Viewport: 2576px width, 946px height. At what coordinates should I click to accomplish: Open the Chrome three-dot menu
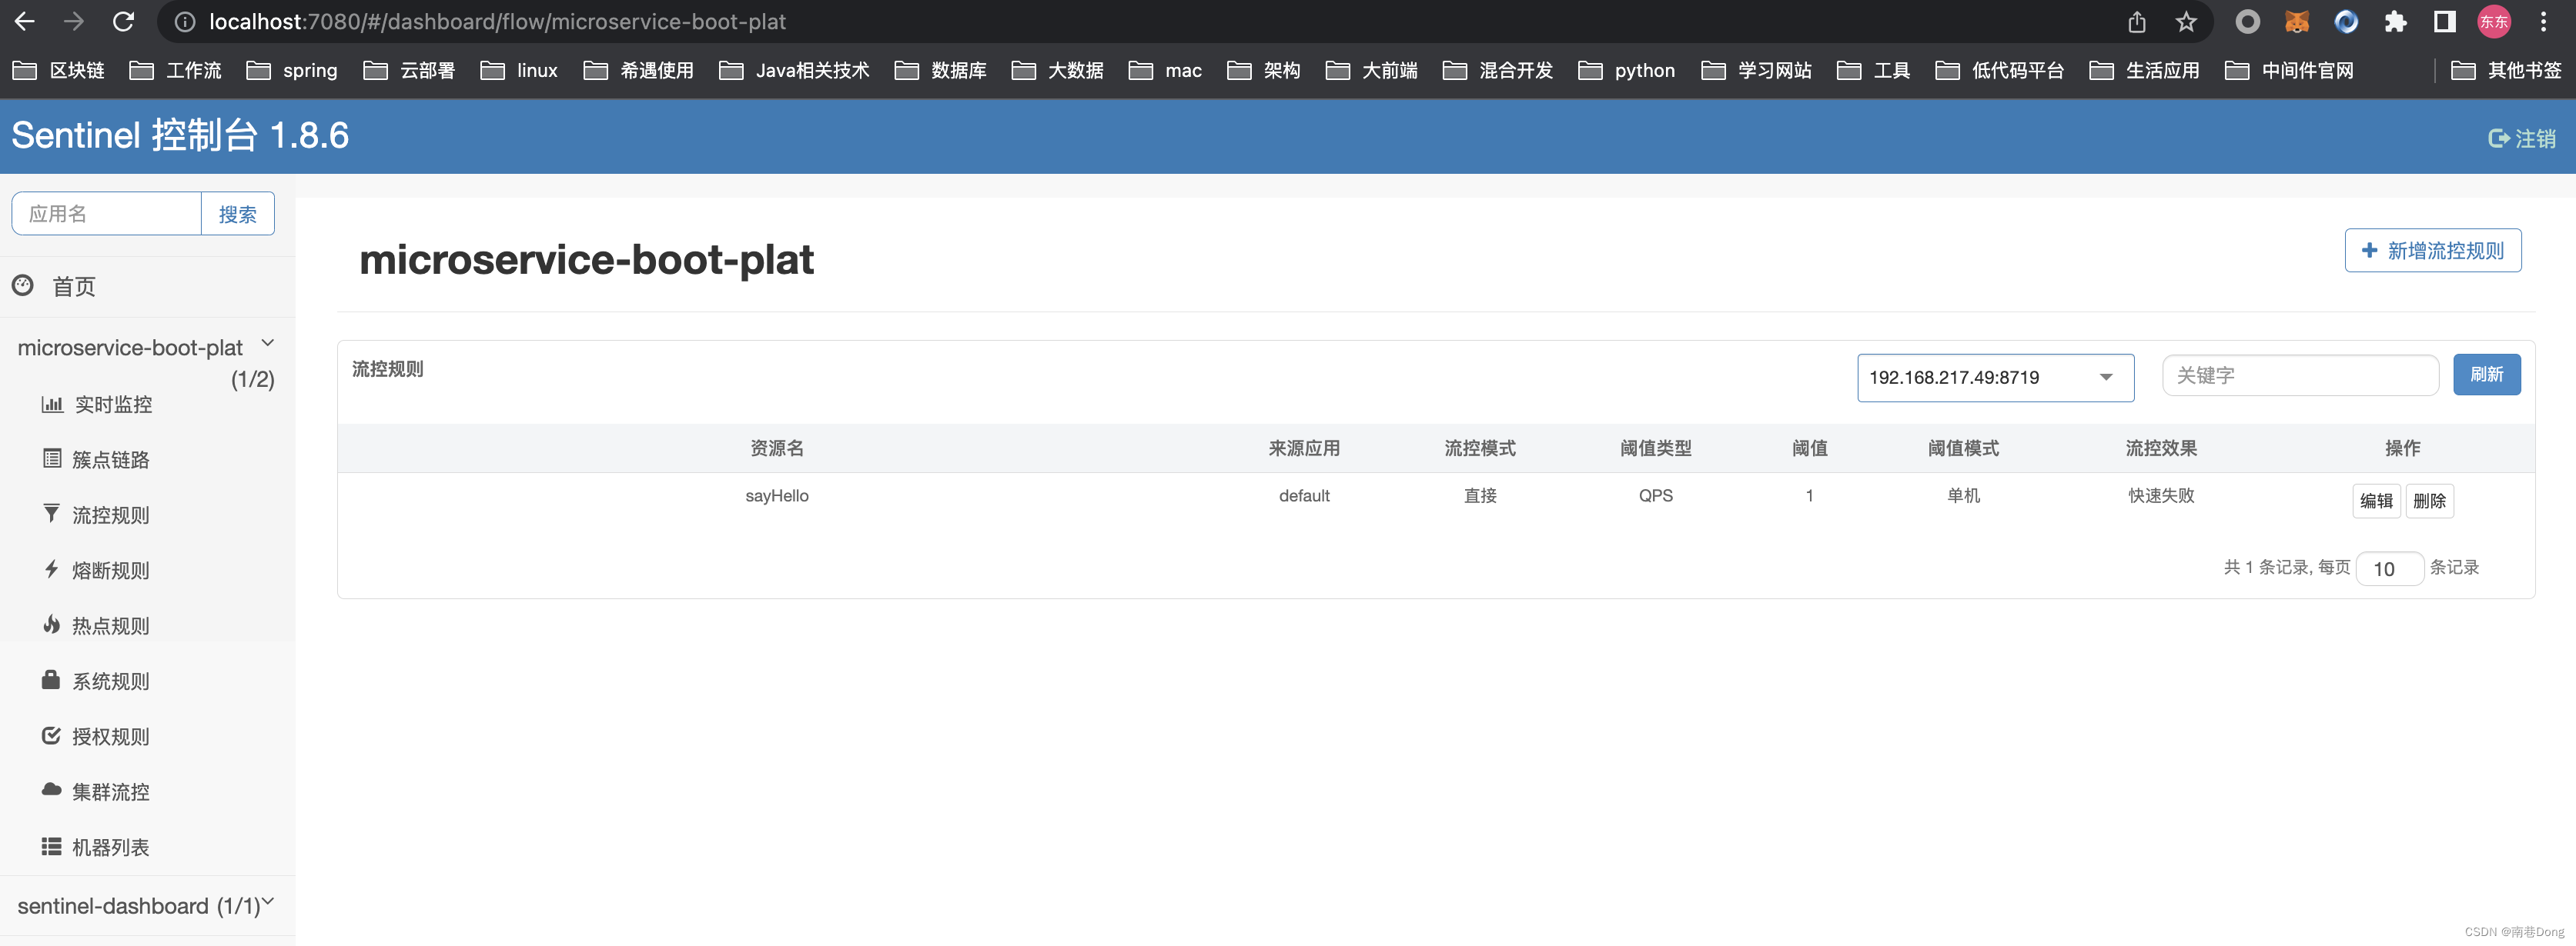2543,21
